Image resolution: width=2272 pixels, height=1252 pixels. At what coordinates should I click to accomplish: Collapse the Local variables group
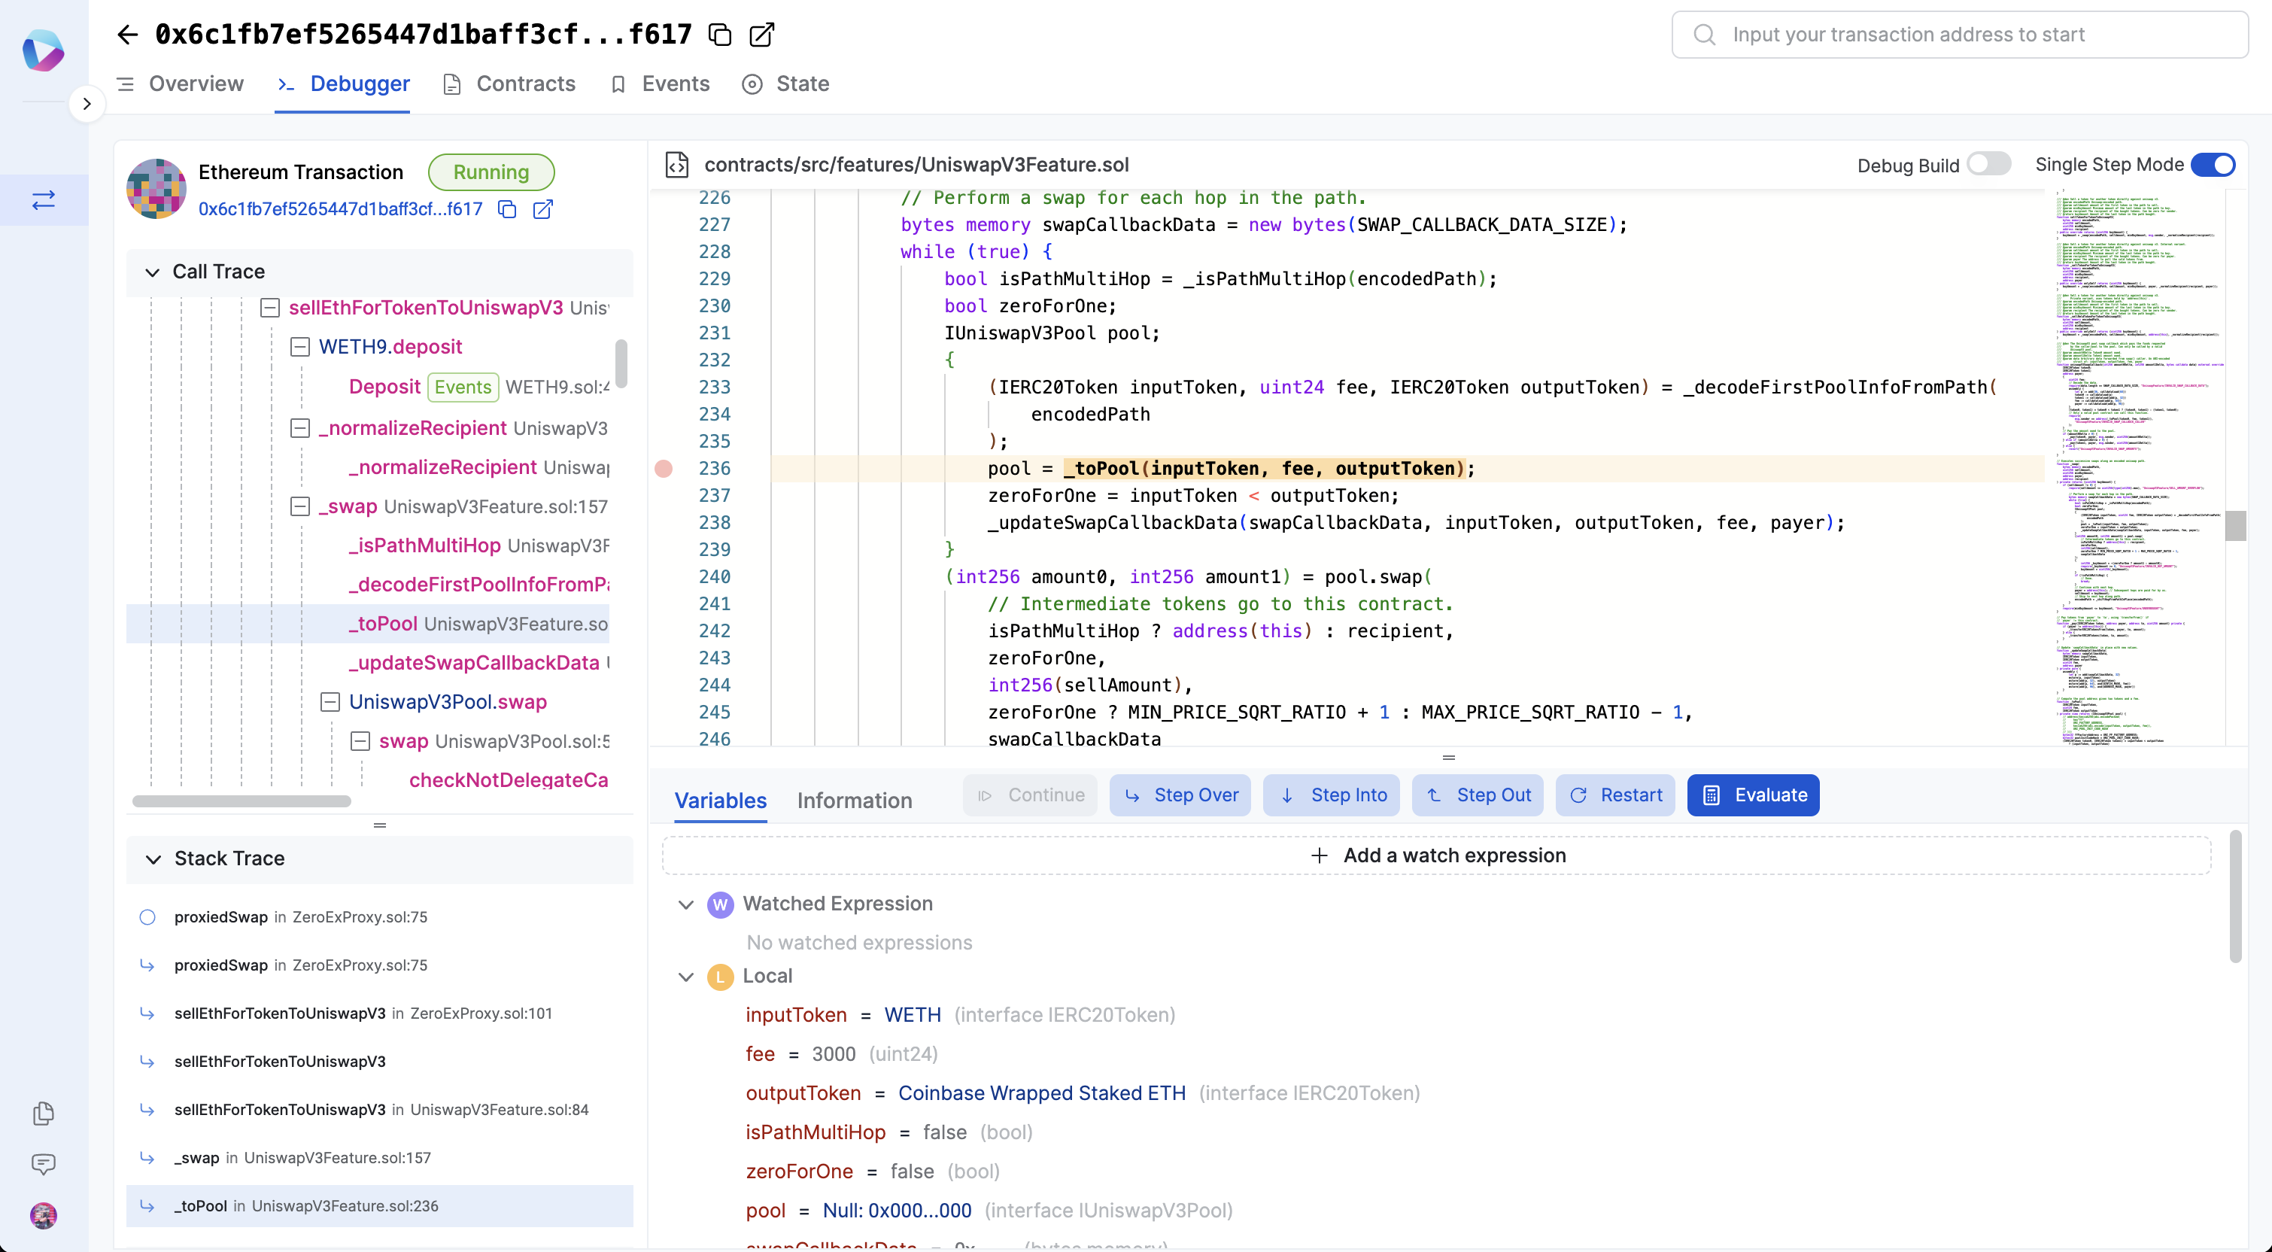tap(686, 976)
